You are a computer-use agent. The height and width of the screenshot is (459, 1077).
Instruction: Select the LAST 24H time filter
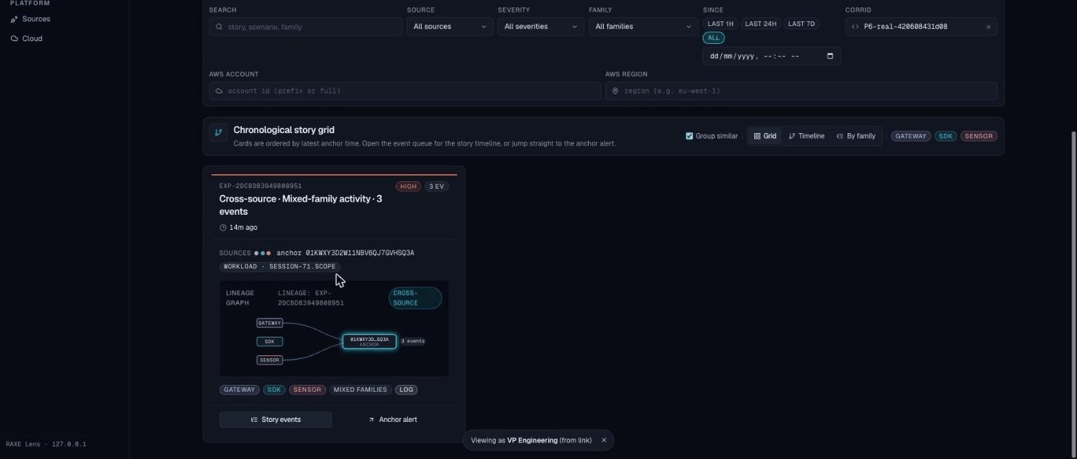(760, 24)
